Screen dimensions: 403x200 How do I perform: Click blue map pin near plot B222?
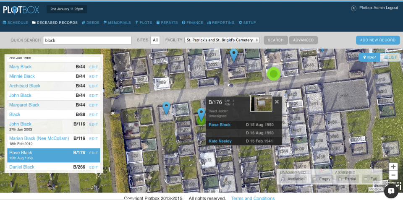click(x=234, y=55)
